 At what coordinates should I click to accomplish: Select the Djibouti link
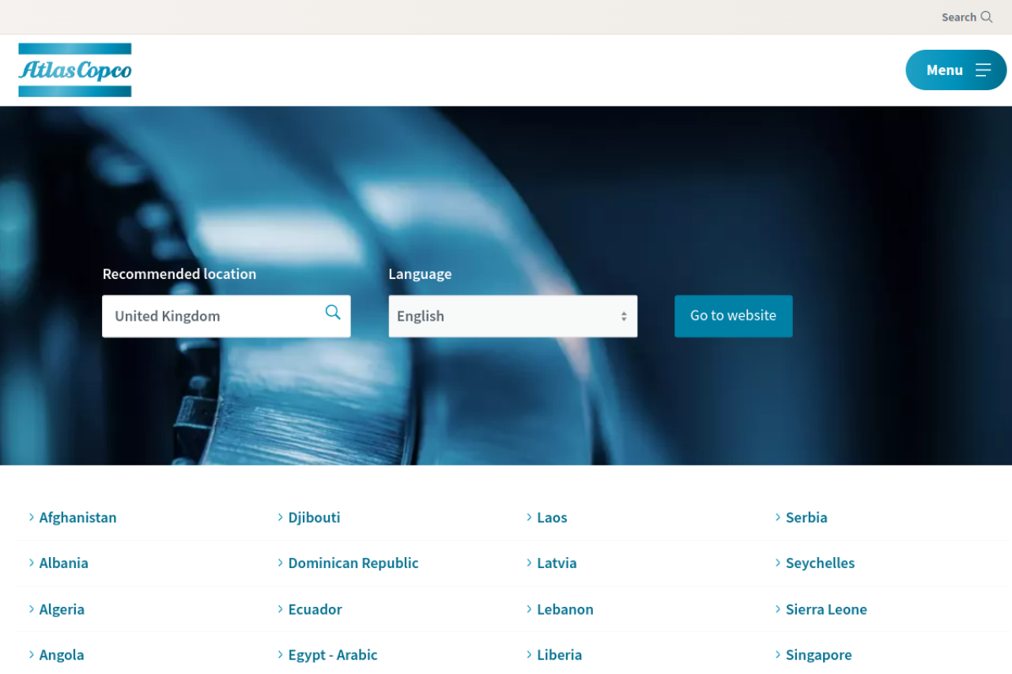click(x=314, y=518)
